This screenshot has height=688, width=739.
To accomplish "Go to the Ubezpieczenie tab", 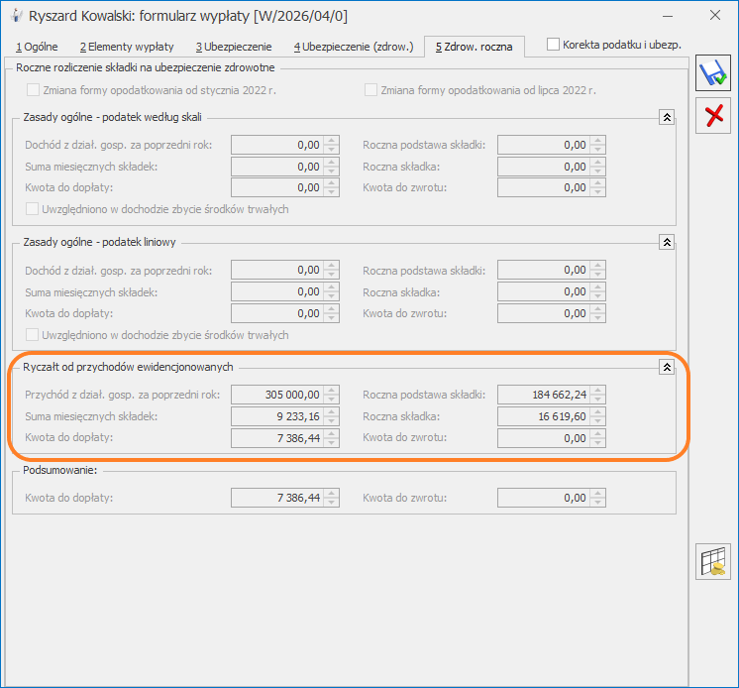I will pos(233,47).
